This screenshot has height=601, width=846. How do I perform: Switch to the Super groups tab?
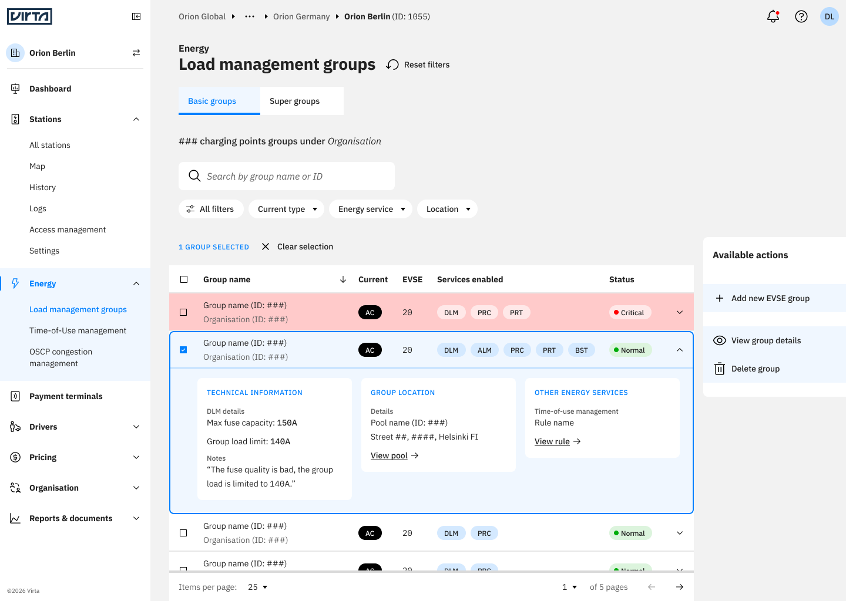click(302, 101)
